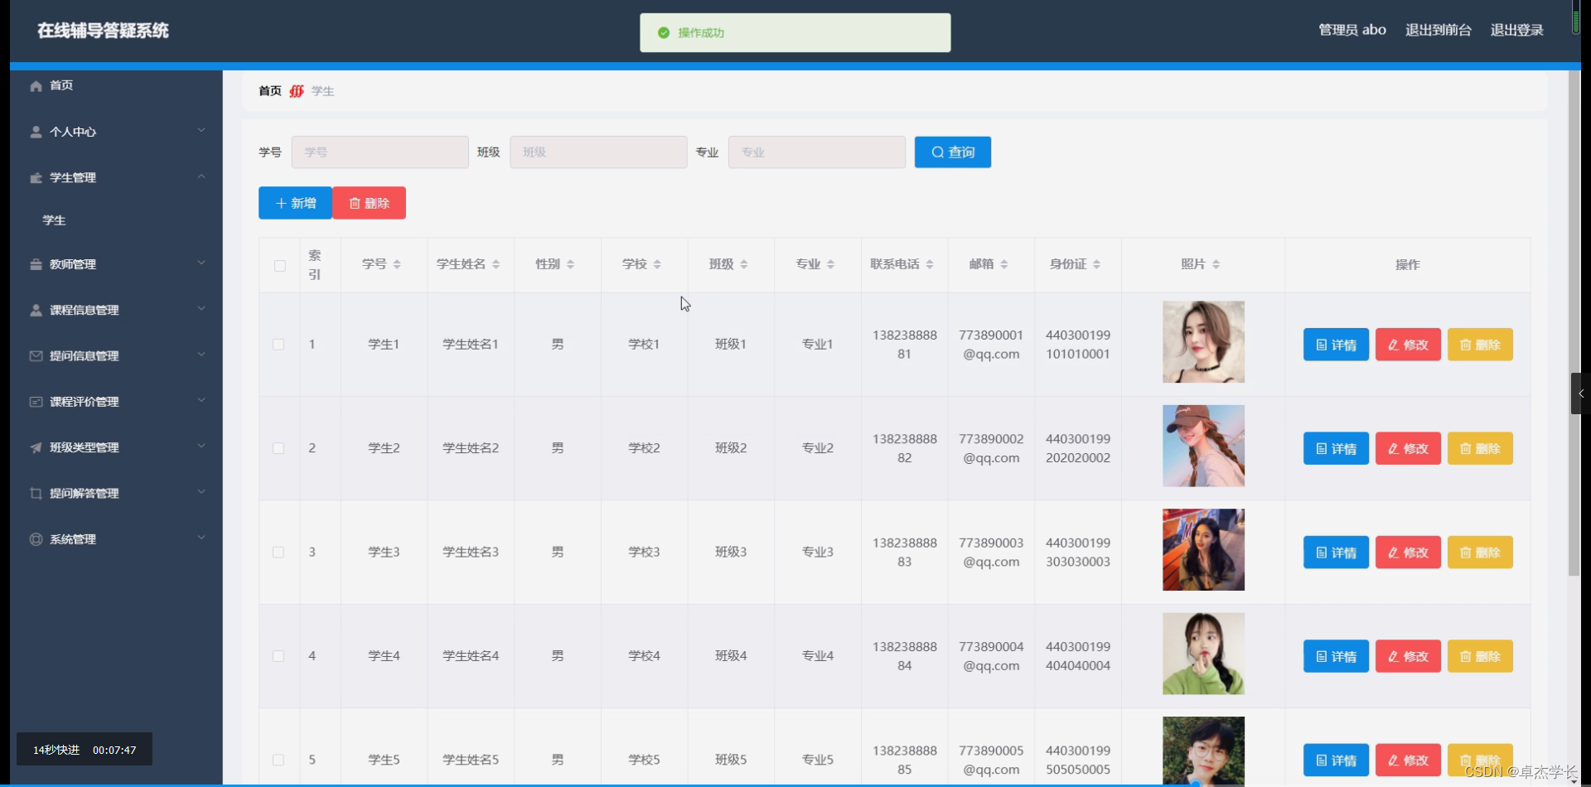Open 详情 for student 学生3
1591x787 pixels.
coord(1335,553)
